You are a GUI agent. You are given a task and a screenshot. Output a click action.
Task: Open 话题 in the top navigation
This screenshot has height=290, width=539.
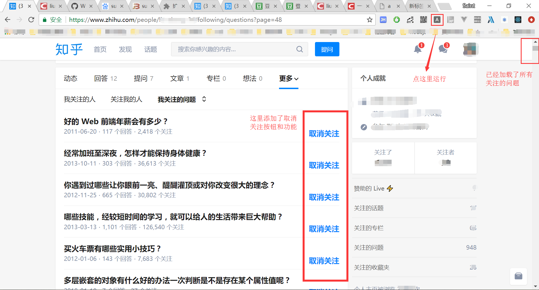click(150, 49)
